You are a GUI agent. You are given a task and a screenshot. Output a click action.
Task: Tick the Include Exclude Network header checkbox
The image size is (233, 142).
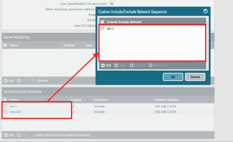(x=102, y=22)
